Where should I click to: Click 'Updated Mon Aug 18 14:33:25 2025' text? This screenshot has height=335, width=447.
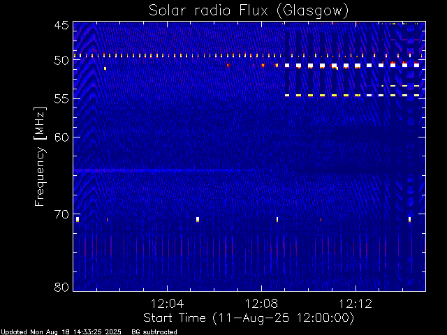(x=61, y=332)
